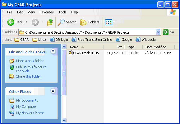Click the My Documents icon
Viewport: 180px width, 124px height.
[12, 100]
